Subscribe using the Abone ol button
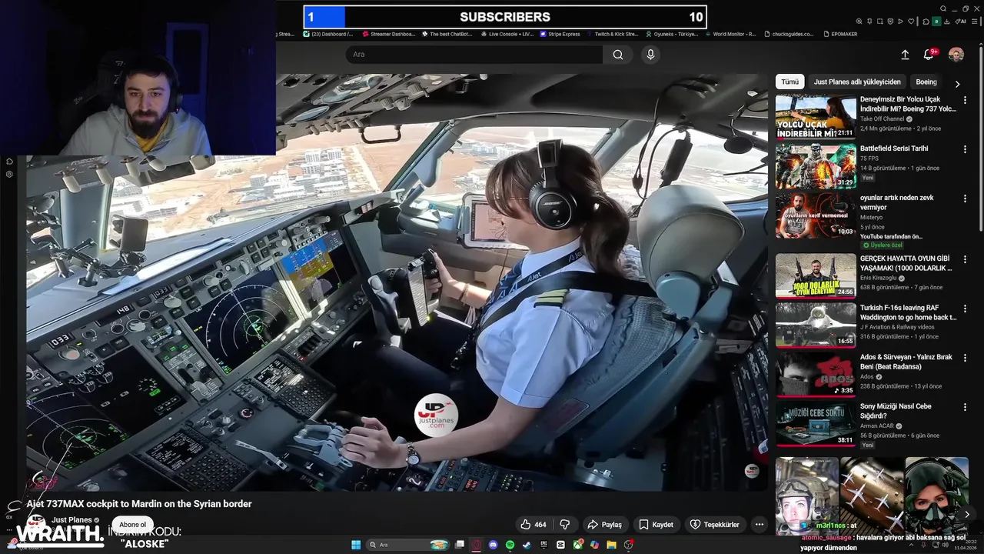 tap(132, 525)
